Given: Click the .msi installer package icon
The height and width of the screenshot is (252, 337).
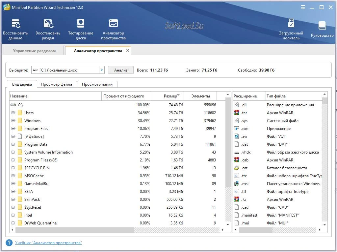Looking at the screenshot, I should tap(237, 184).
